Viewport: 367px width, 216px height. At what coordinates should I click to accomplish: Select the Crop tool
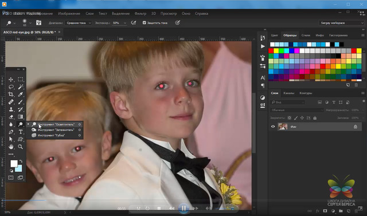click(x=11, y=94)
